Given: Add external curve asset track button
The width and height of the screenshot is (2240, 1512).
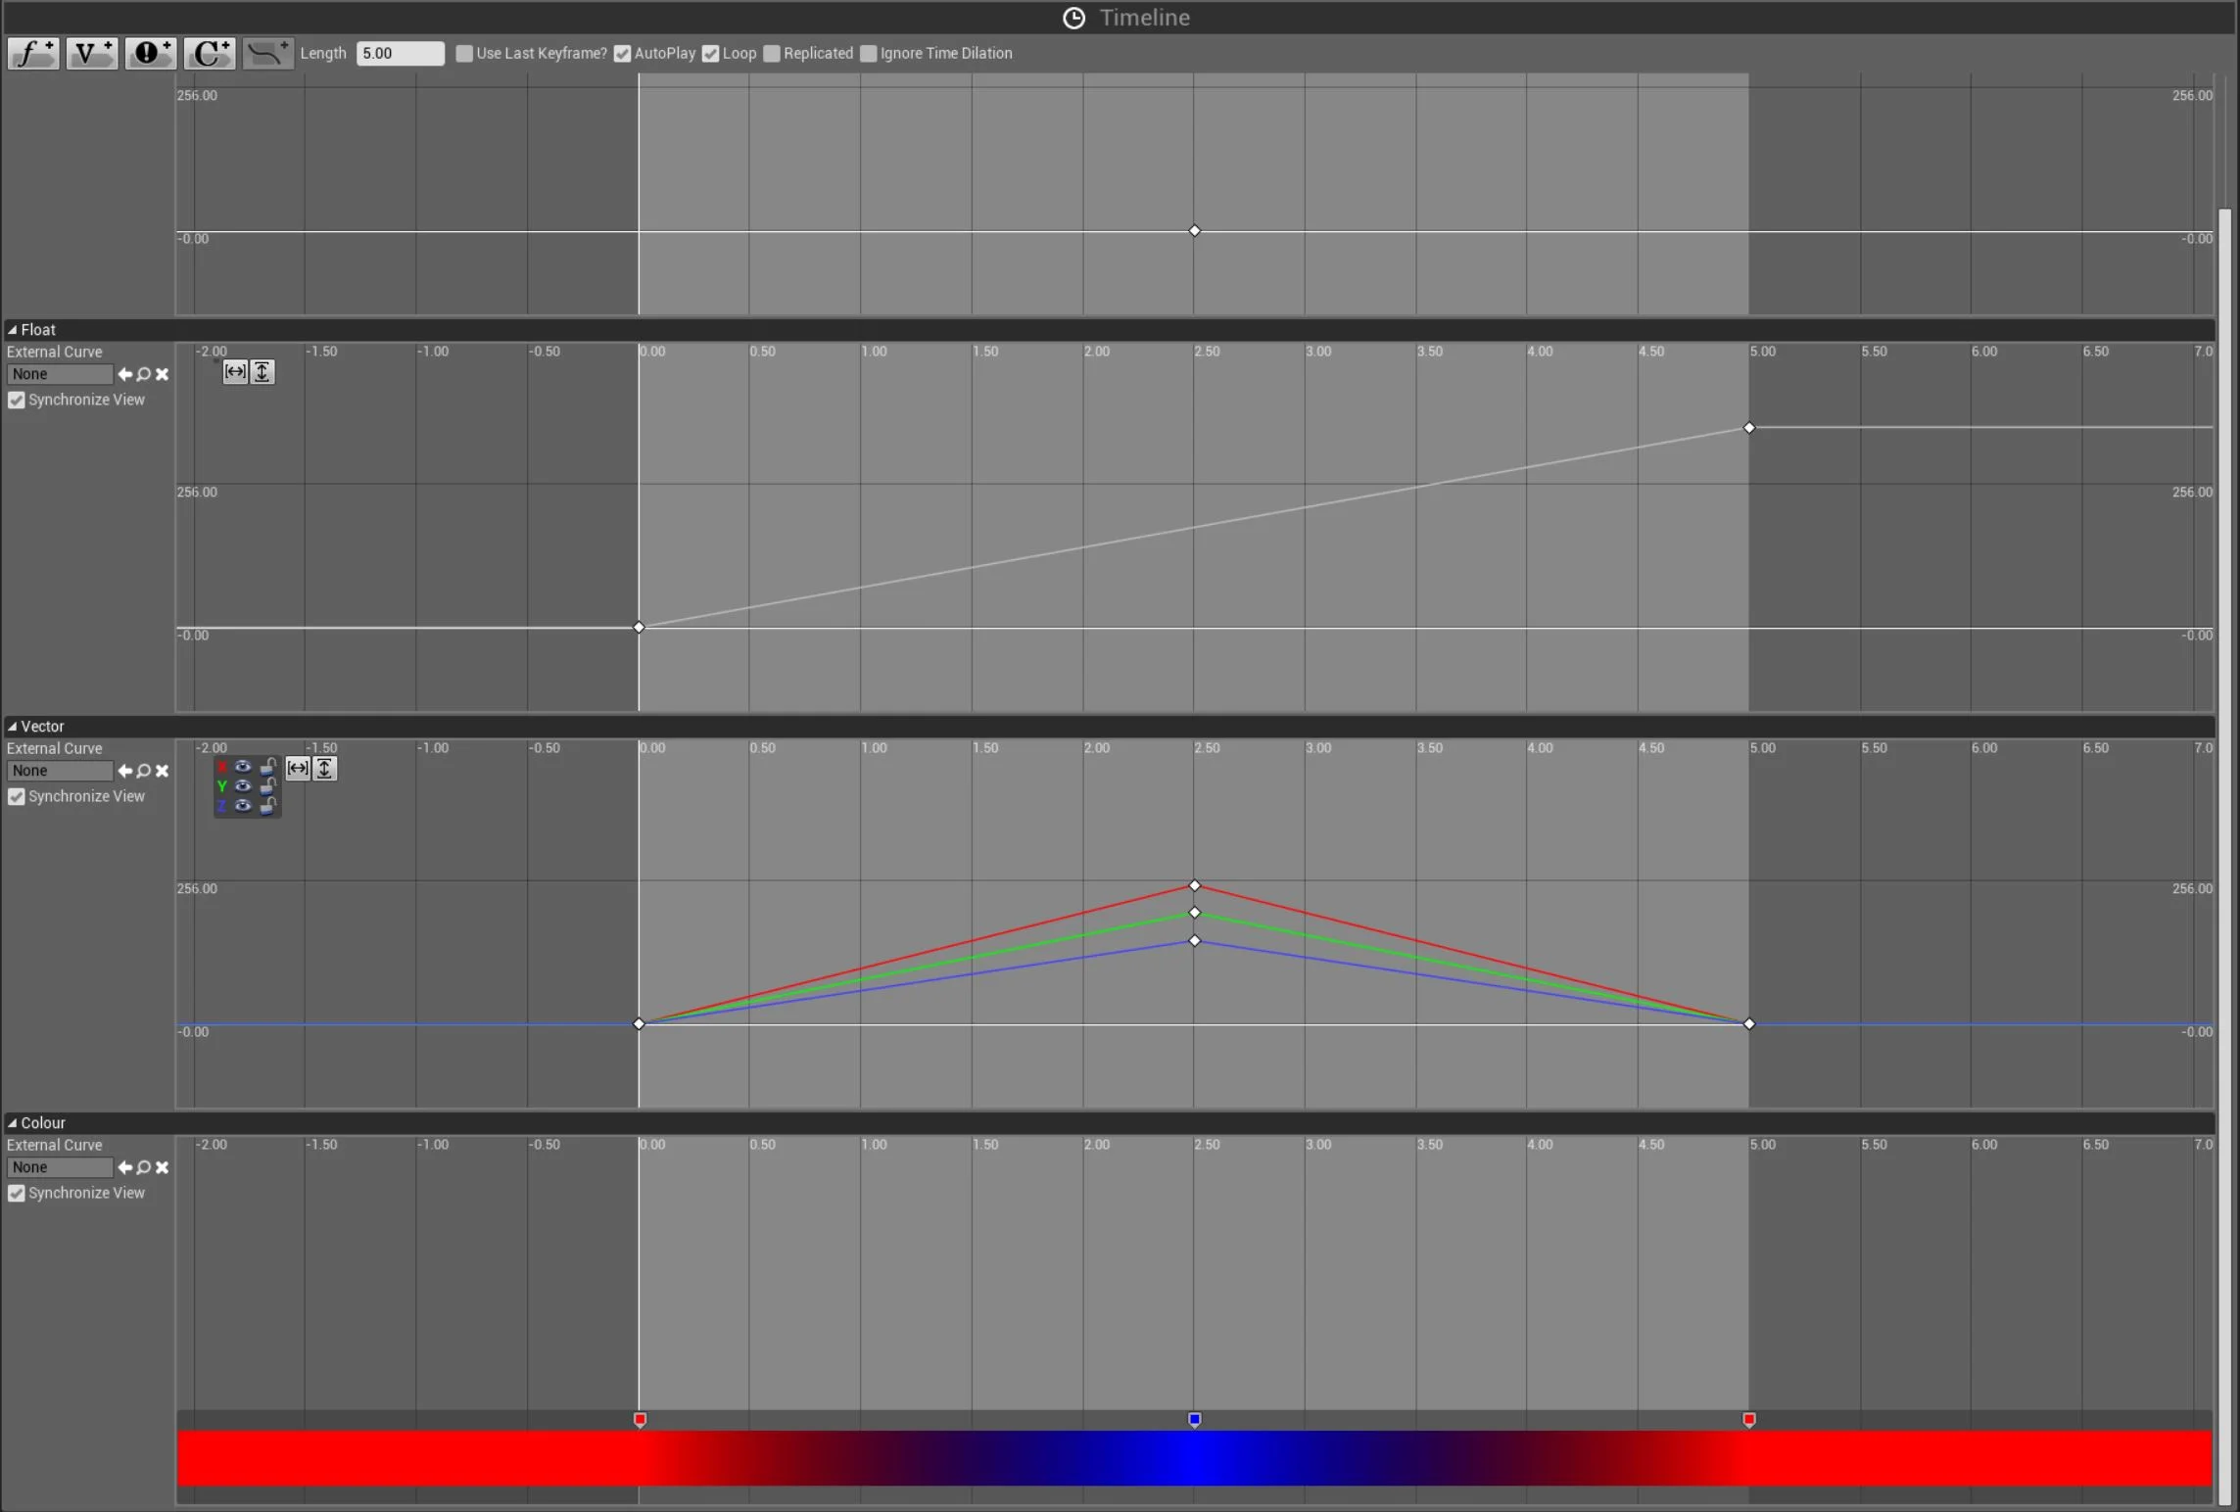Looking at the screenshot, I should coord(266,53).
